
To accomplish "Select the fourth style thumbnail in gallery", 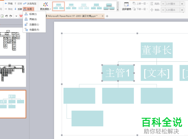I will pos(96,6).
